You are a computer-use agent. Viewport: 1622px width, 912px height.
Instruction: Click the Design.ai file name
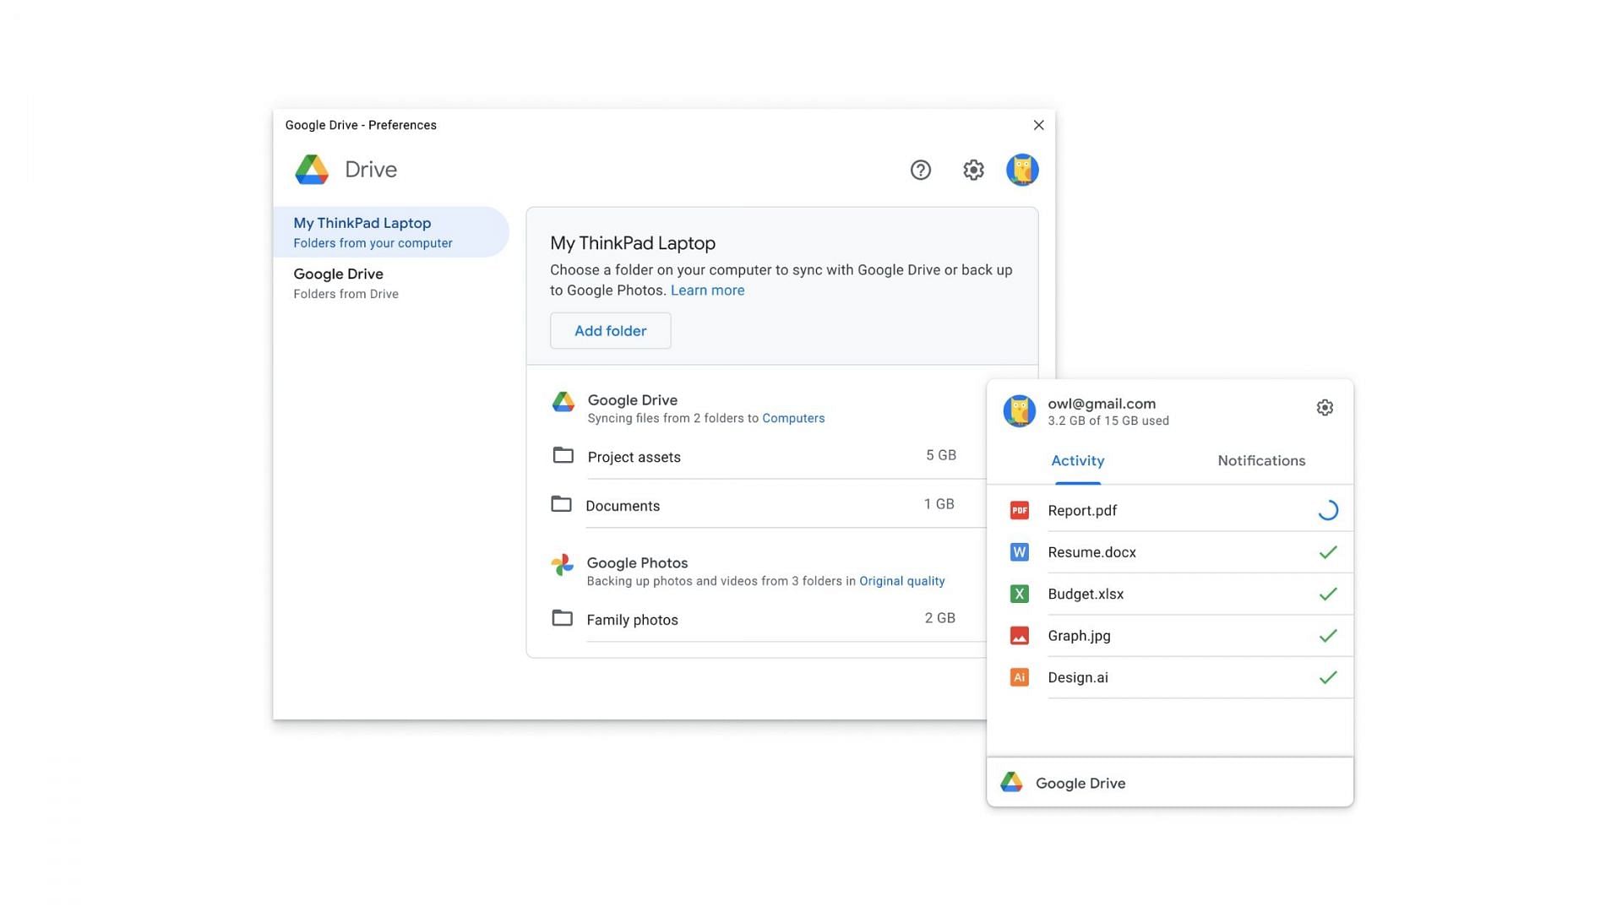coord(1078,678)
